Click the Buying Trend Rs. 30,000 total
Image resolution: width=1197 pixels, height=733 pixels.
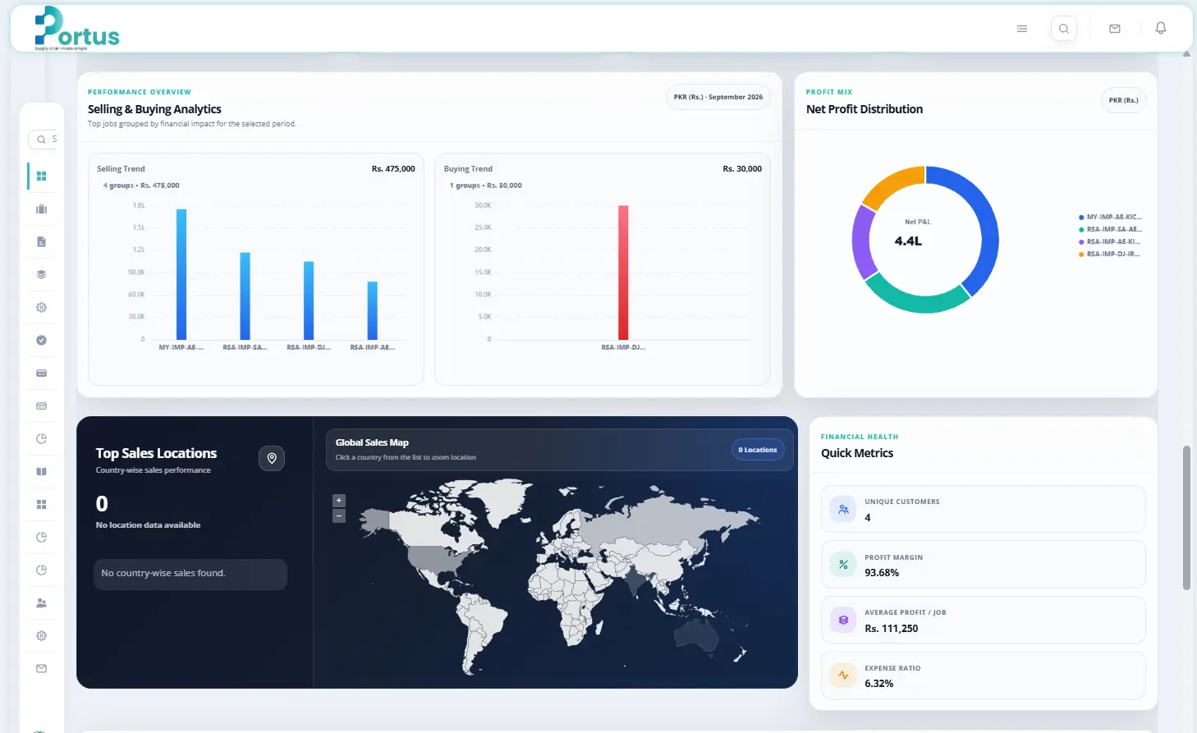click(x=742, y=169)
